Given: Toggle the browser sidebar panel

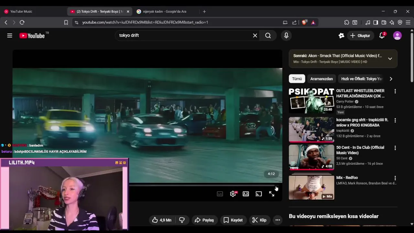Looking at the screenshot, I should click(376, 22).
